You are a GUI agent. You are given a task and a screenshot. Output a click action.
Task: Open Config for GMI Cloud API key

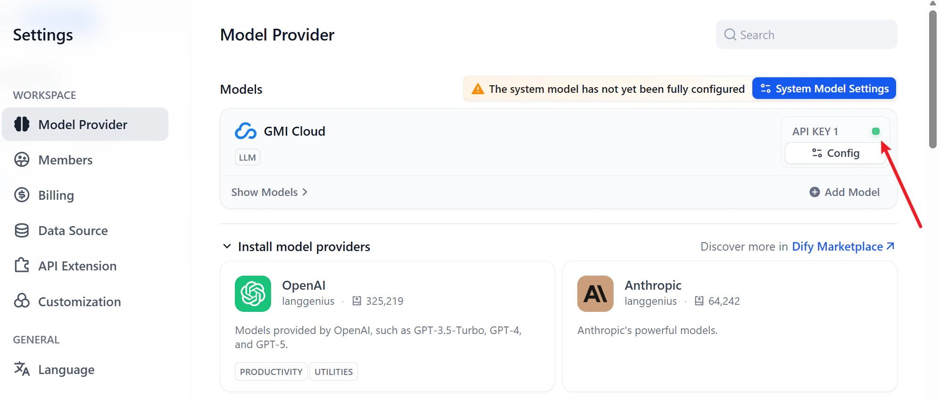coord(835,153)
